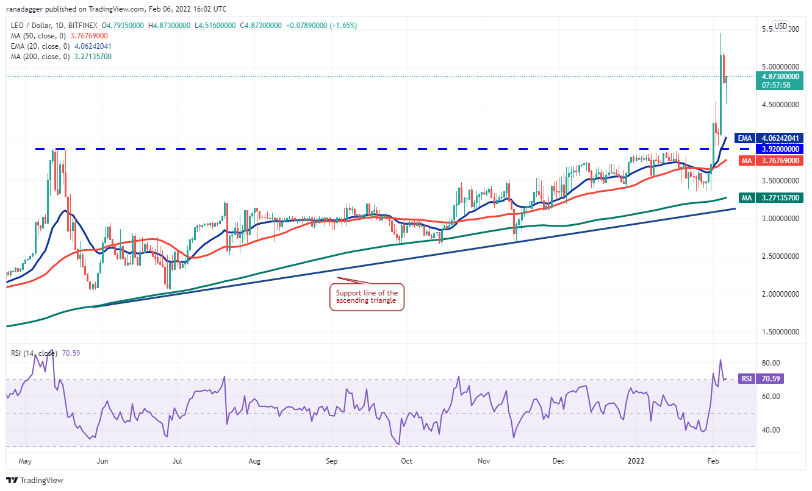Click the RSI axis 80.00 label
Screen dimensions: 812x491
pyautogui.click(x=770, y=362)
